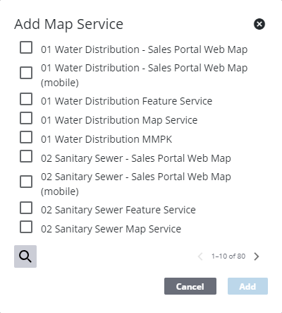The image size is (282, 313).
Task: Select 02 Sanitary Sewer Map Service label
Action: point(111,229)
